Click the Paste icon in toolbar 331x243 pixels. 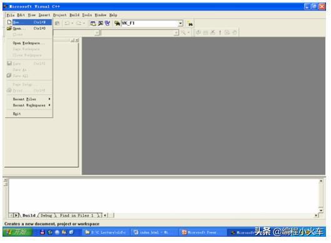(57, 23)
